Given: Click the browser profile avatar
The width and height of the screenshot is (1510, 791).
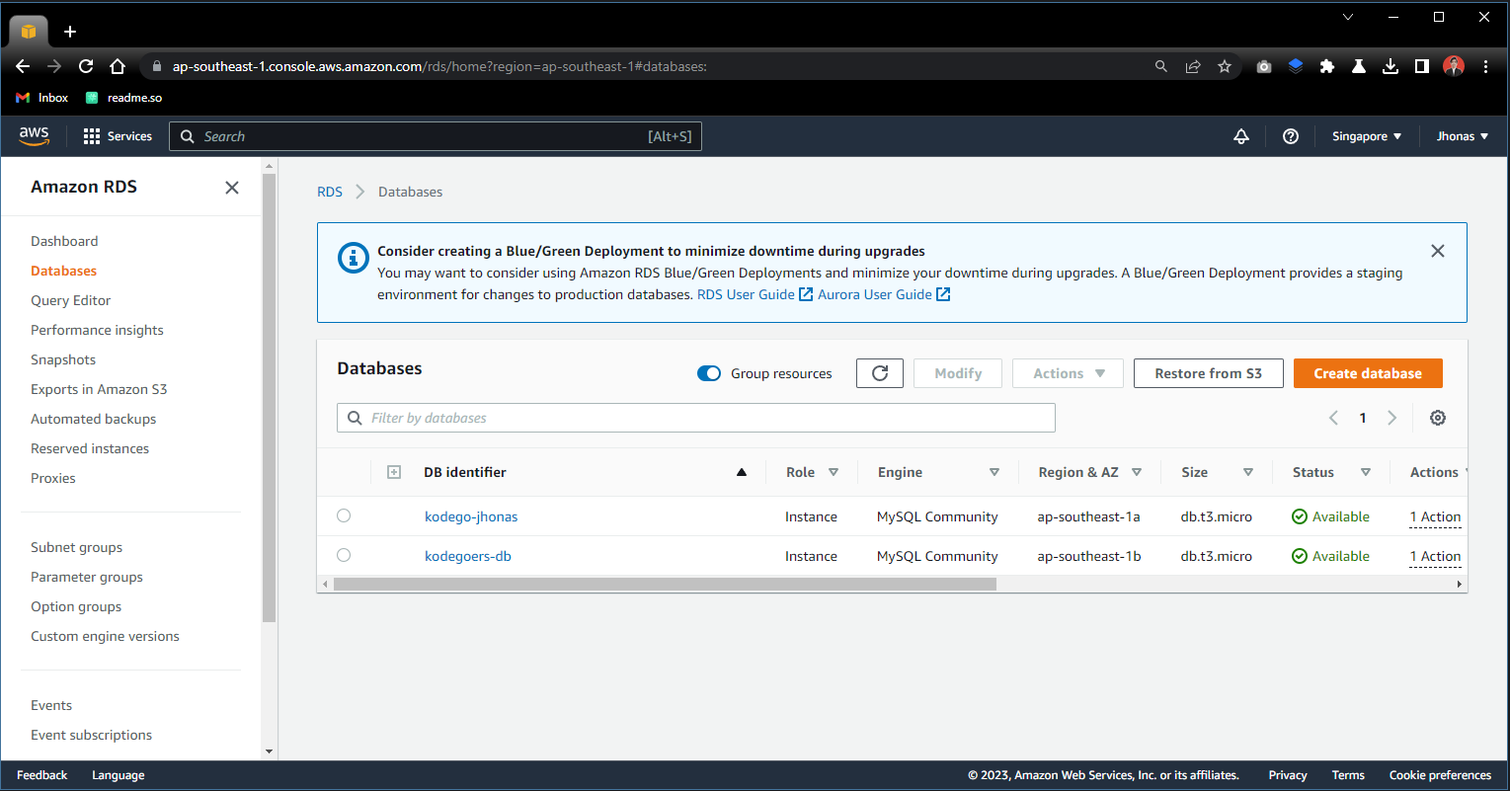Looking at the screenshot, I should point(1454,66).
